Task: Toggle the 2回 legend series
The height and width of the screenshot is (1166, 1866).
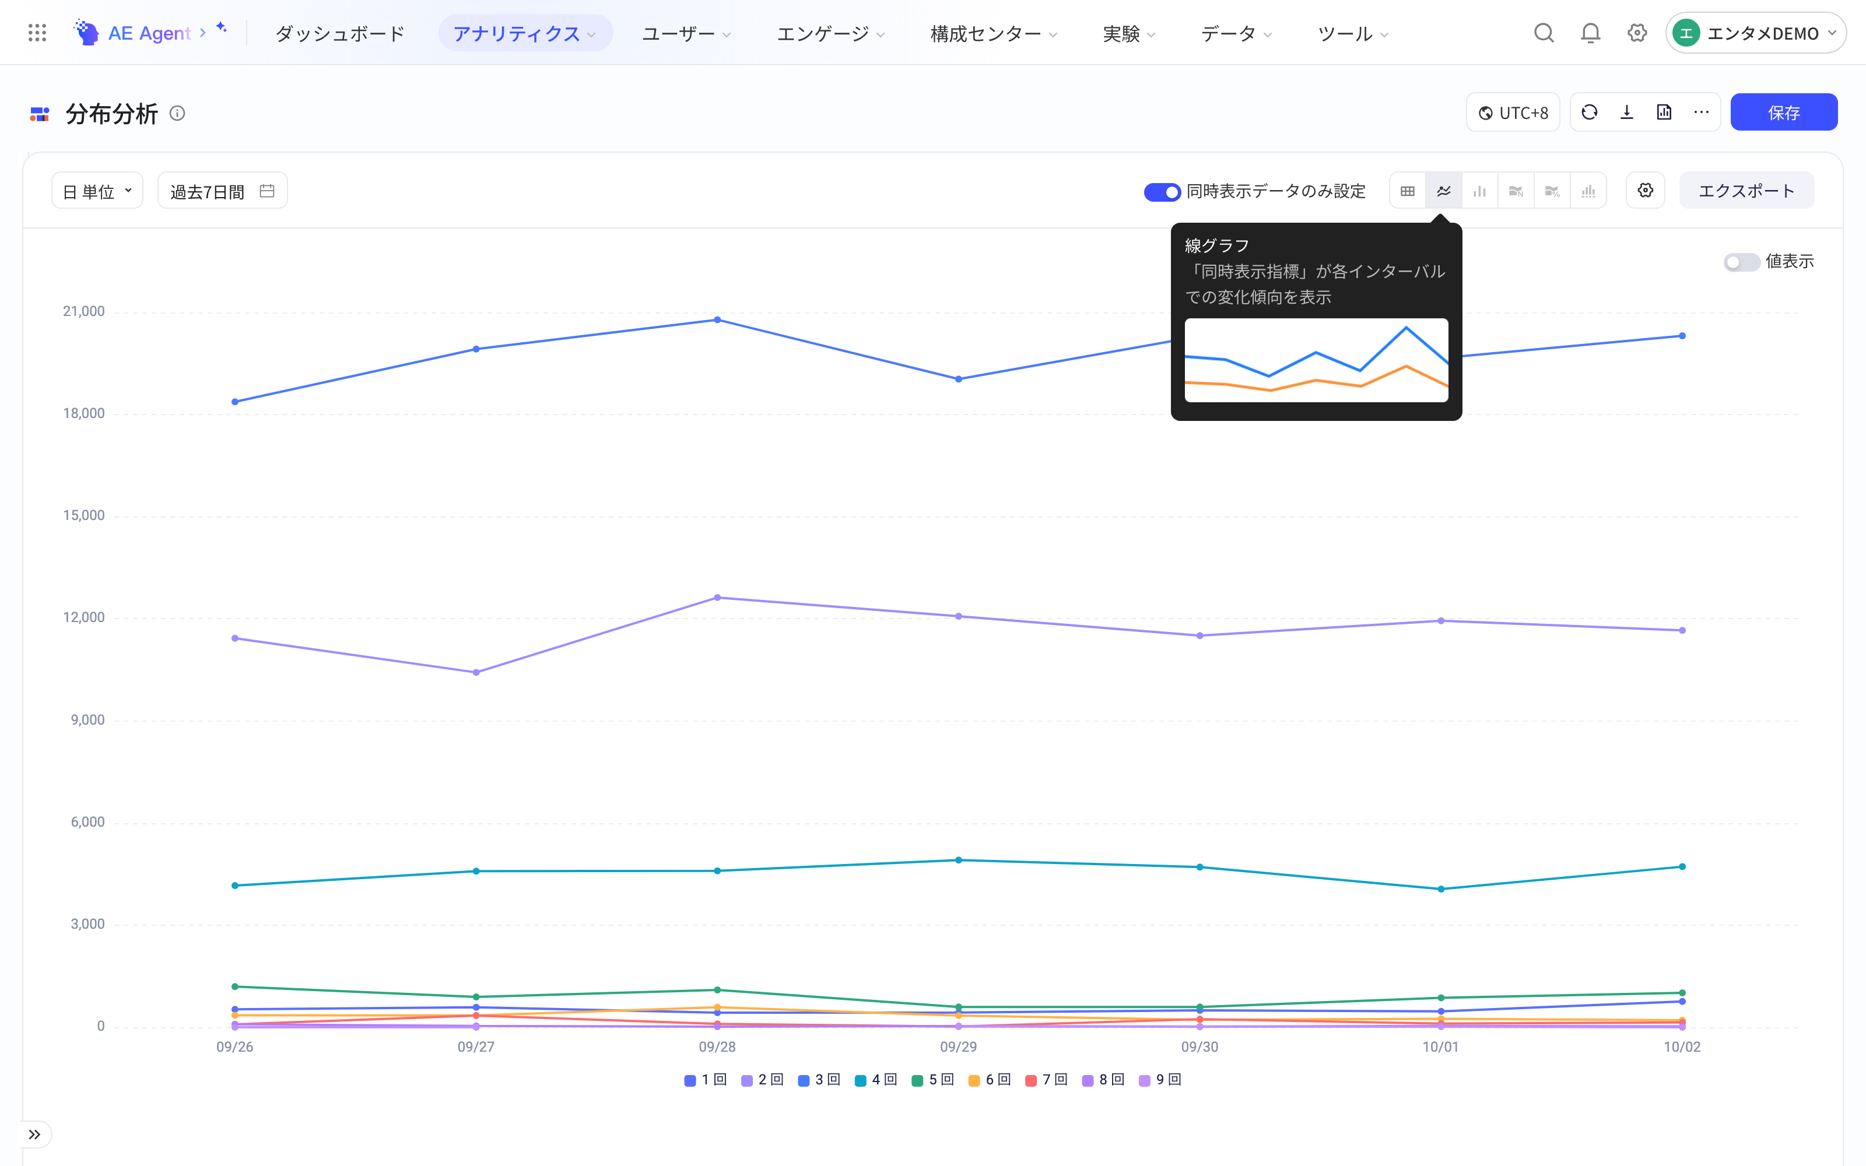Action: tap(762, 1080)
